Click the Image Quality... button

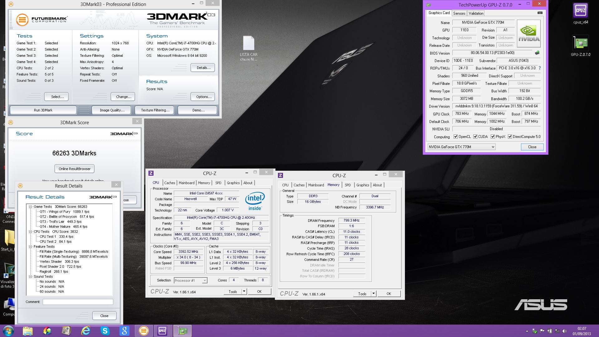[x=112, y=110]
